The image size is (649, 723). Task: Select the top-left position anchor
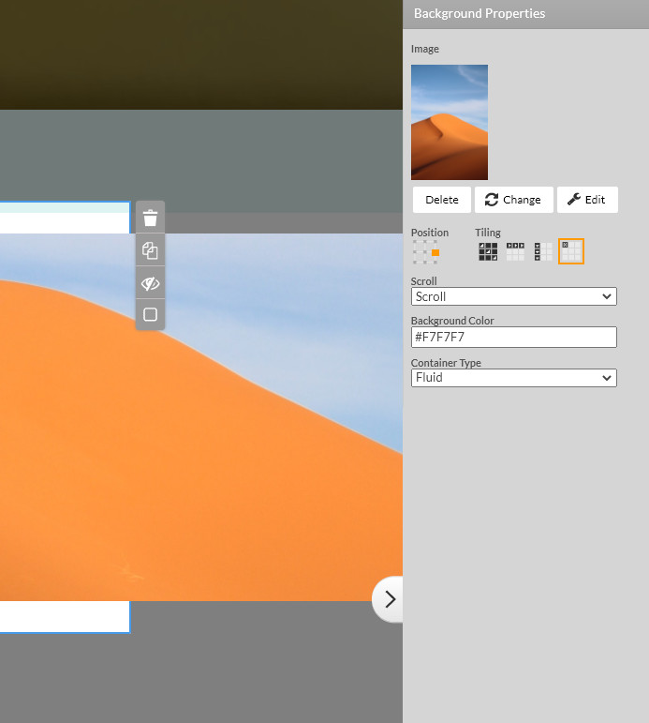pyautogui.click(x=416, y=243)
